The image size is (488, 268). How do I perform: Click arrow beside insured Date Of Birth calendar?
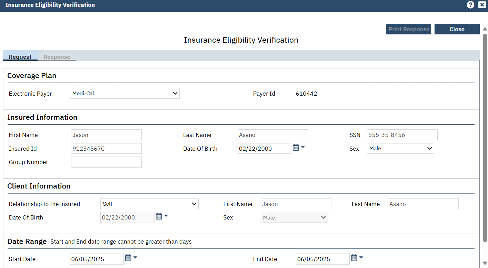point(303,147)
